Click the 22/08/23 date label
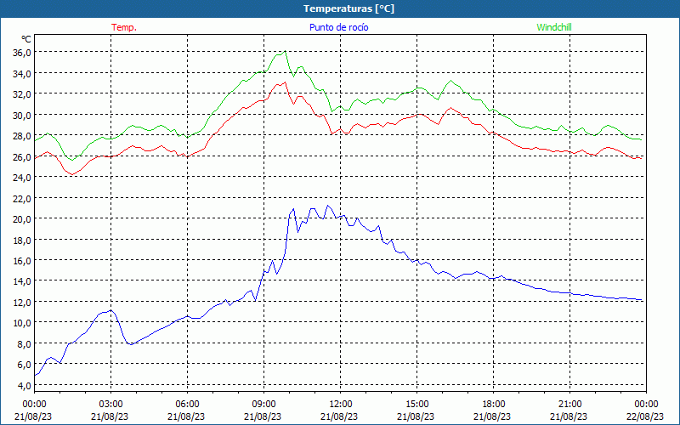The width and height of the screenshot is (680, 425). pos(645,416)
